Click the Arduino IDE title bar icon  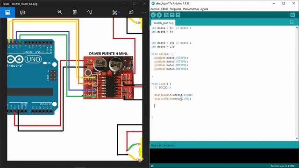pyautogui.click(x=153, y=3)
